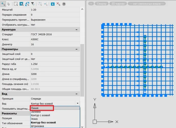This screenshot has height=128, width=176.
Task: Open help with the question mark icon
Action: [x=64, y=4]
